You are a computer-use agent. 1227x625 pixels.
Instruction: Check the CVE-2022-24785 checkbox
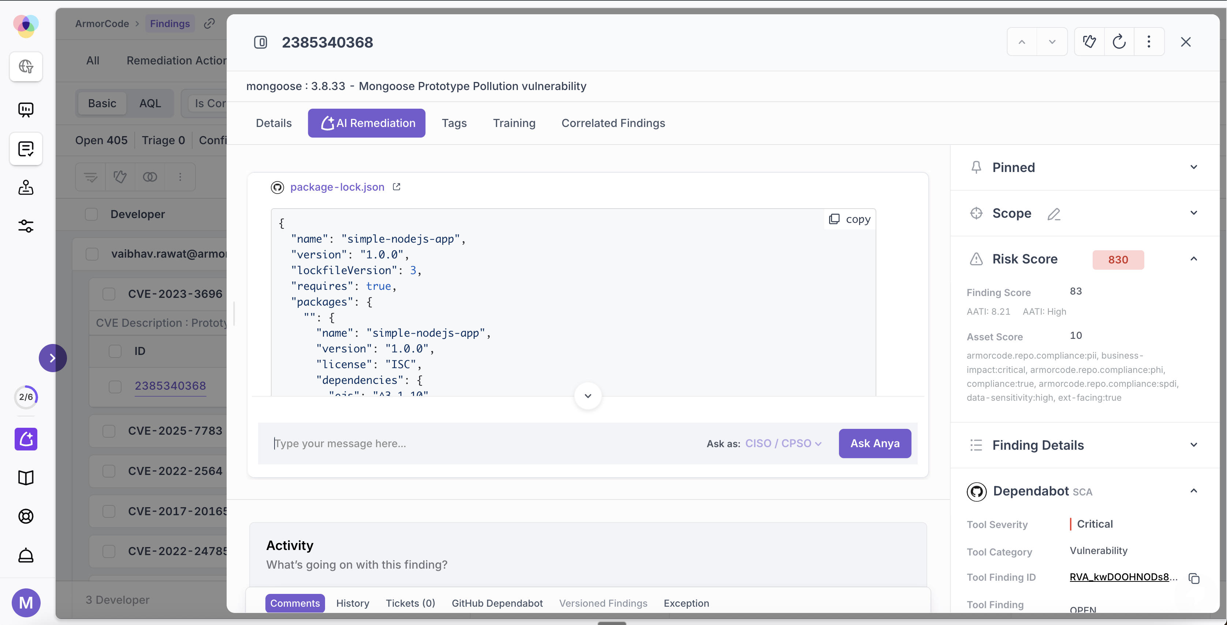109,551
